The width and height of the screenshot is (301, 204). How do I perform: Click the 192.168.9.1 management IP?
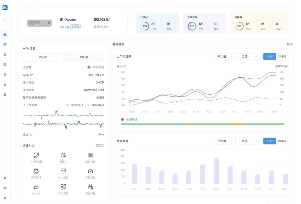(102, 20)
